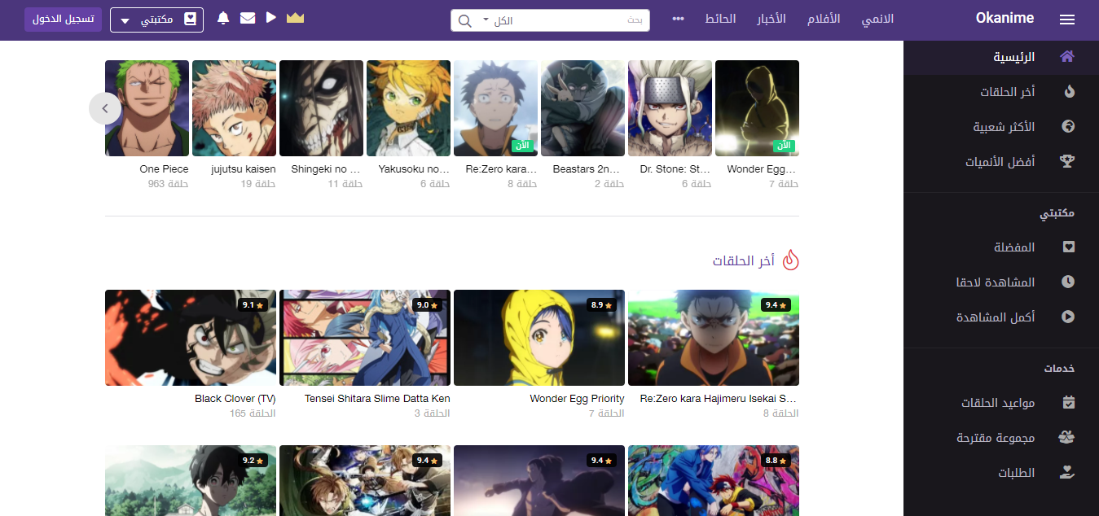1099x516 pixels.
Task: Open the Black Clover (TV) title link
Action: click(x=235, y=399)
